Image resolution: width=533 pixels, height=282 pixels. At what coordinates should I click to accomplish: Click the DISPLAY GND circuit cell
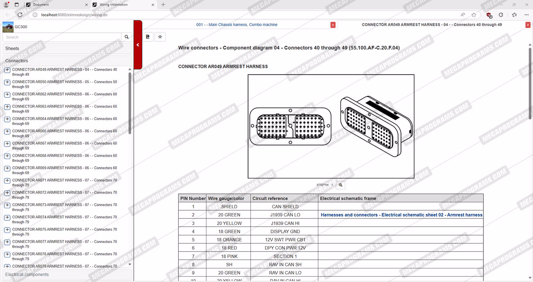coord(285,232)
